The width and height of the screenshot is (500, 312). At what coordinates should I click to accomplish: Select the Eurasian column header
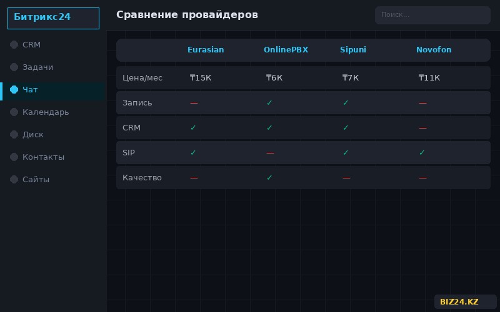click(206, 50)
